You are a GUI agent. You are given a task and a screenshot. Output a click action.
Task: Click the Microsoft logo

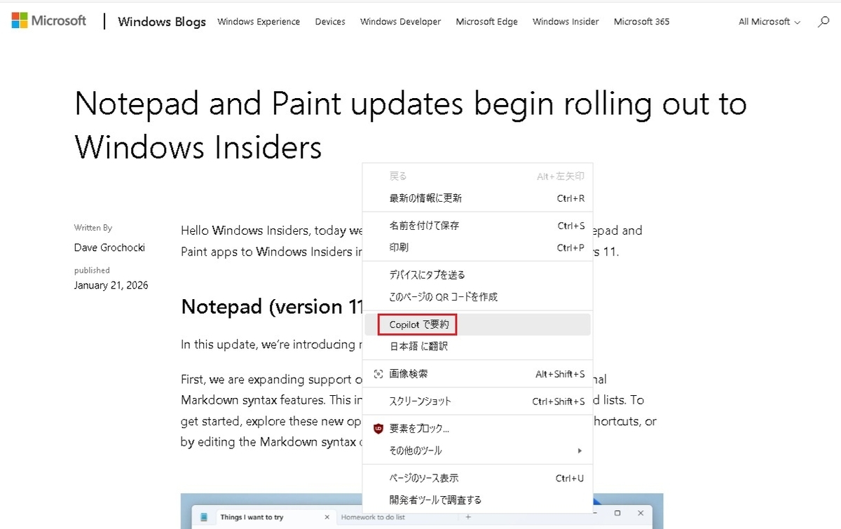coord(49,21)
